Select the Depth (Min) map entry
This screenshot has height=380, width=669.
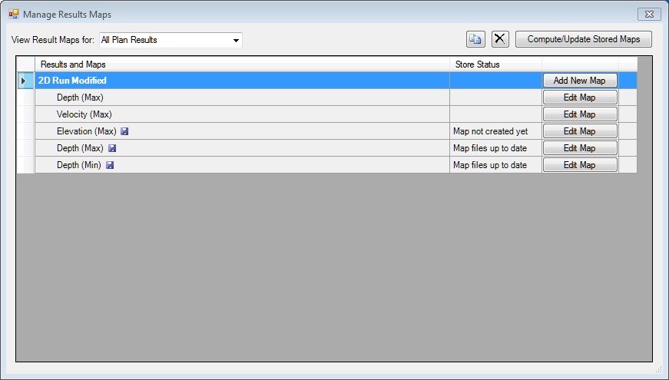coord(79,165)
